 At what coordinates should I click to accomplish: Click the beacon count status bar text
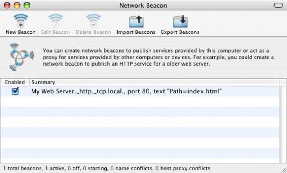[x=107, y=168]
